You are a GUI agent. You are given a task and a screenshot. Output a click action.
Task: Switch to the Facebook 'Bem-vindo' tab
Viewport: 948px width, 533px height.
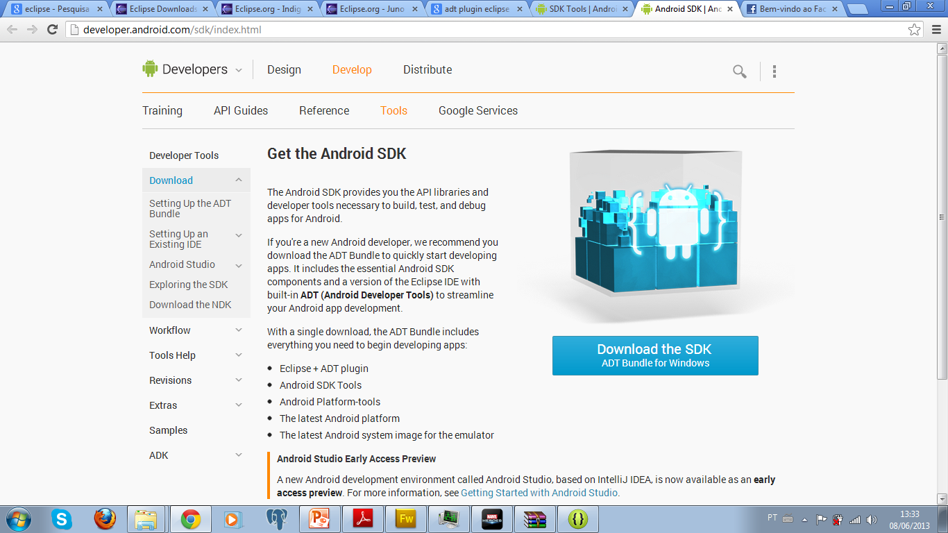coord(792,9)
